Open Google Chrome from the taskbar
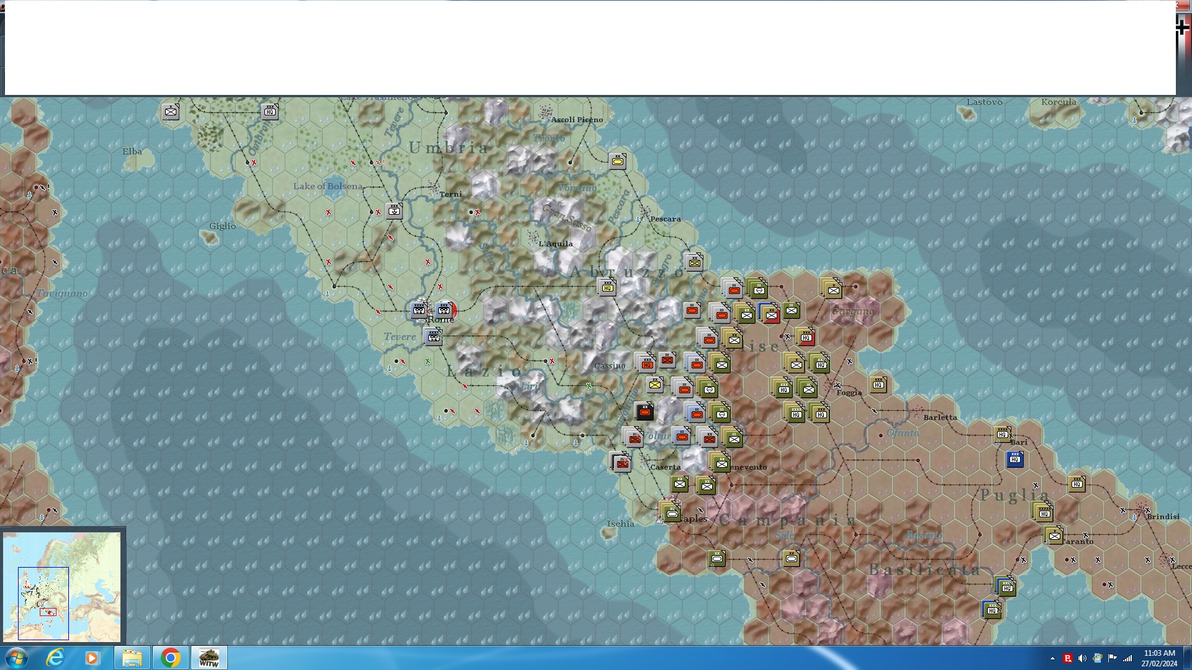 [x=170, y=658]
